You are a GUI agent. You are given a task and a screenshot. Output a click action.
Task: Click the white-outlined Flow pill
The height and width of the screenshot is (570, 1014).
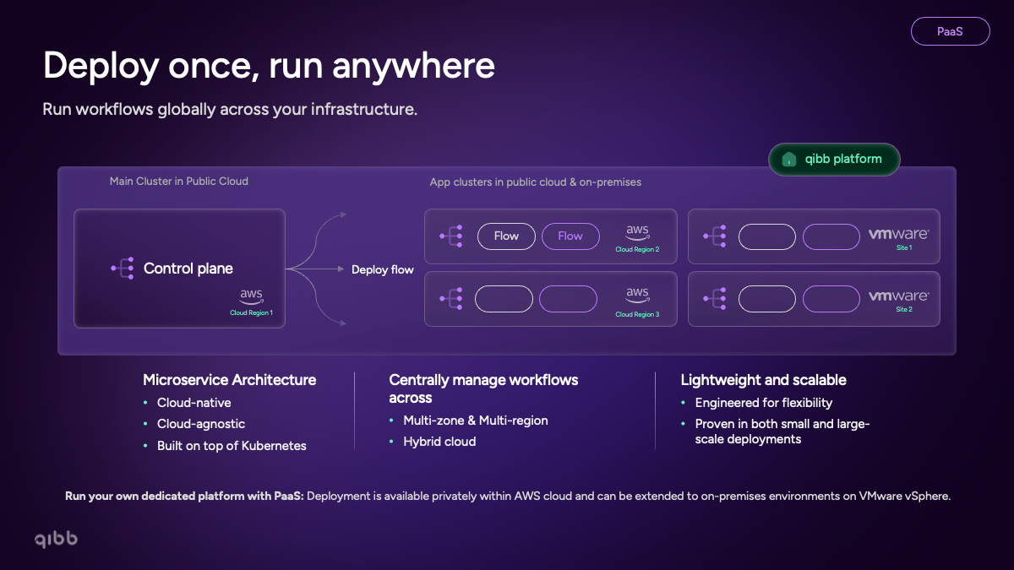[x=506, y=236]
